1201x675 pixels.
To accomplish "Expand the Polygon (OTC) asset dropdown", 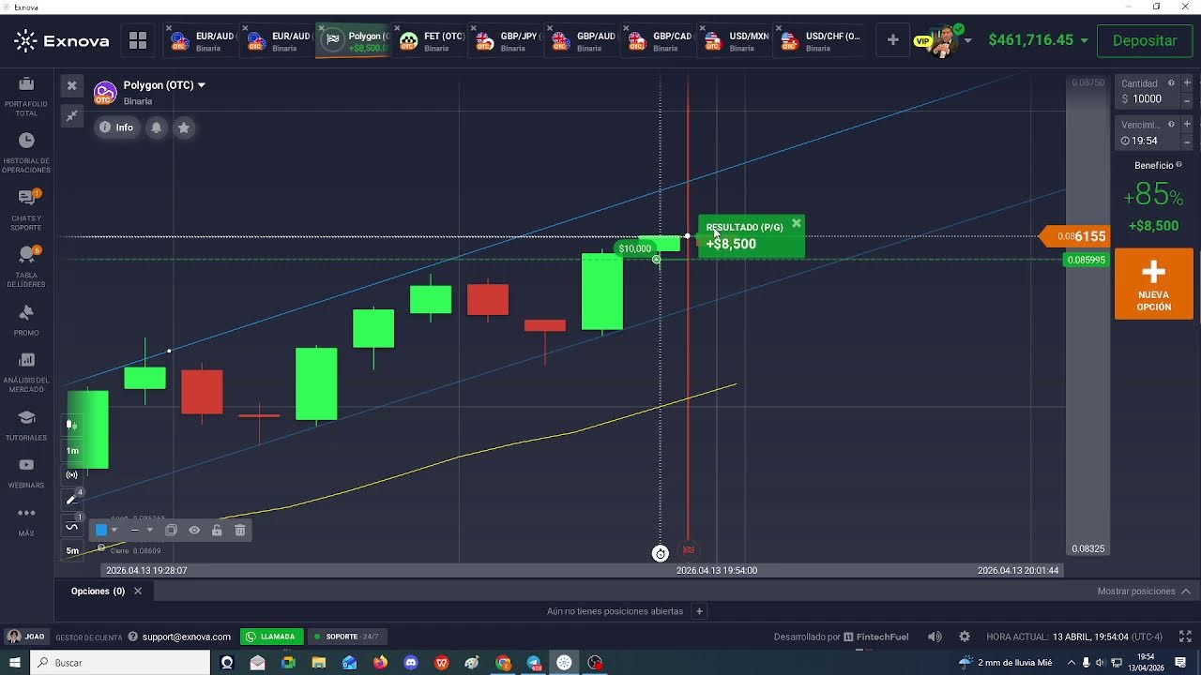I will coord(201,85).
